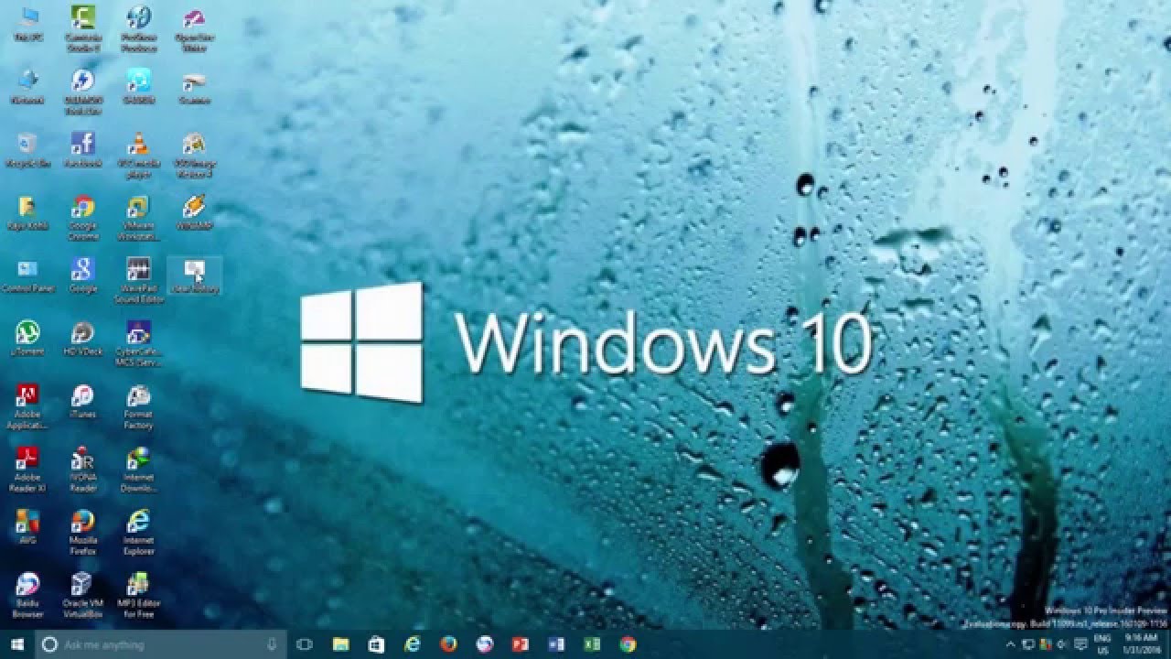This screenshot has width=1171, height=659.
Task: Select the iTunes desktop shortcut
Action: 82,401
